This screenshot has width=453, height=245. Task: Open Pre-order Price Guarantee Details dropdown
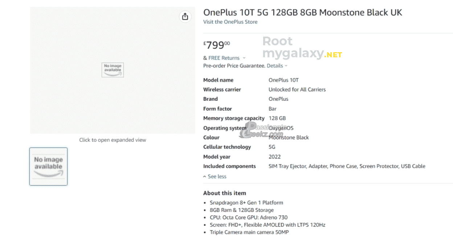click(277, 66)
